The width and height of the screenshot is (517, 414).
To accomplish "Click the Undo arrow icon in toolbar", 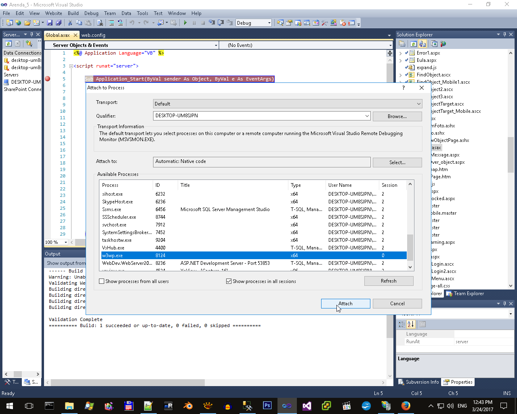I will [x=132, y=23].
